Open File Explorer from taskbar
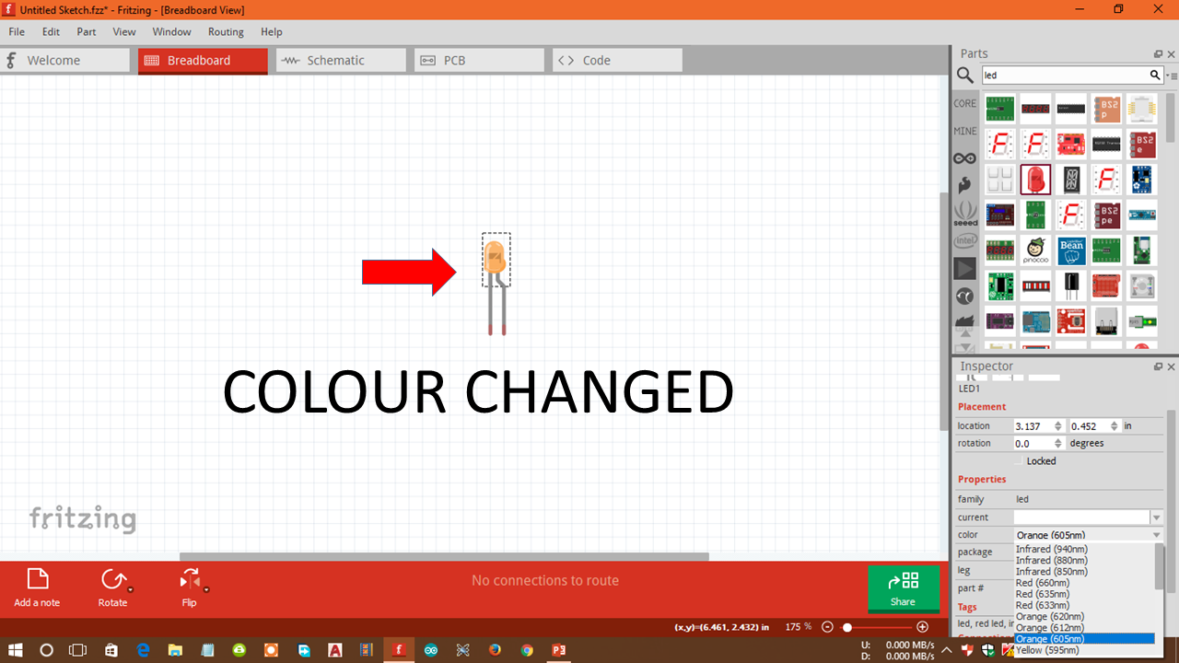The image size is (1179, 663). (175, 649)
